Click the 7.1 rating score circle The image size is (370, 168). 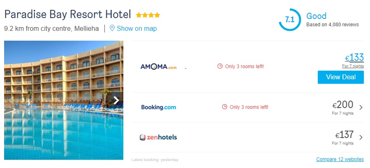click(289, 19)
